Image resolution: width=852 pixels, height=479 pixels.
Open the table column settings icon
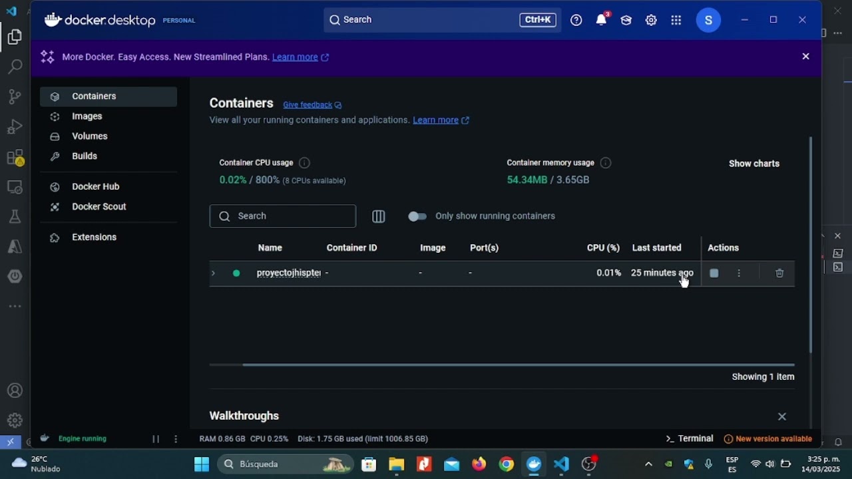pos(379,216)
